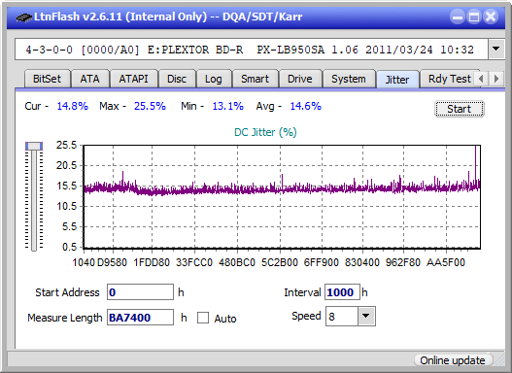Click the Cur jitter value 14.8%
The width and height of the screenshot is (512, 373).
73,106
